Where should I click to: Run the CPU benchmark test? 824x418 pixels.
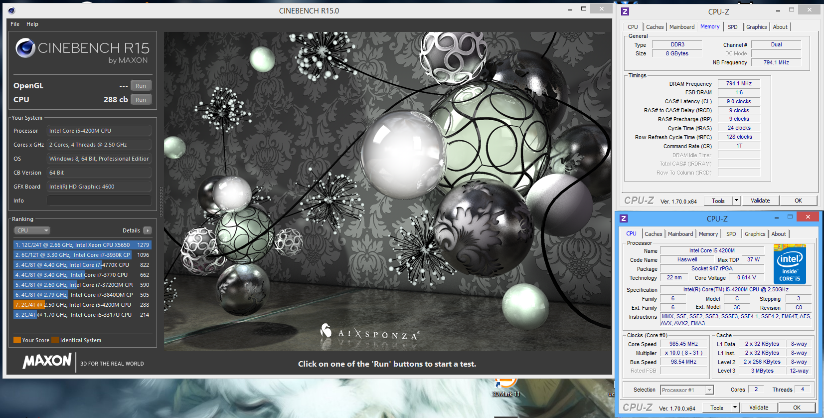(141, 100)
